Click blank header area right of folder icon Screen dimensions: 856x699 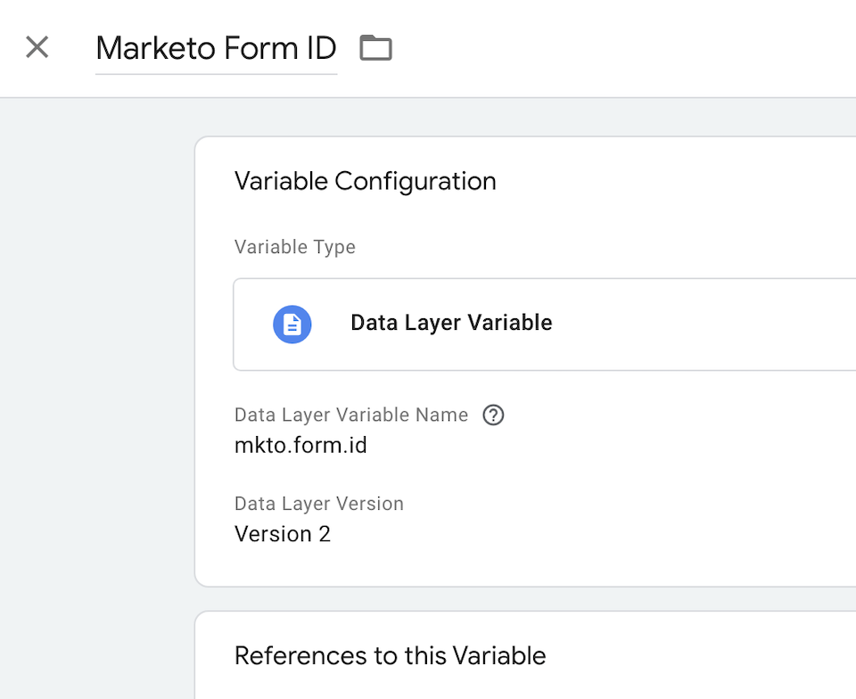pyautogui.click(x=622, y=48)
